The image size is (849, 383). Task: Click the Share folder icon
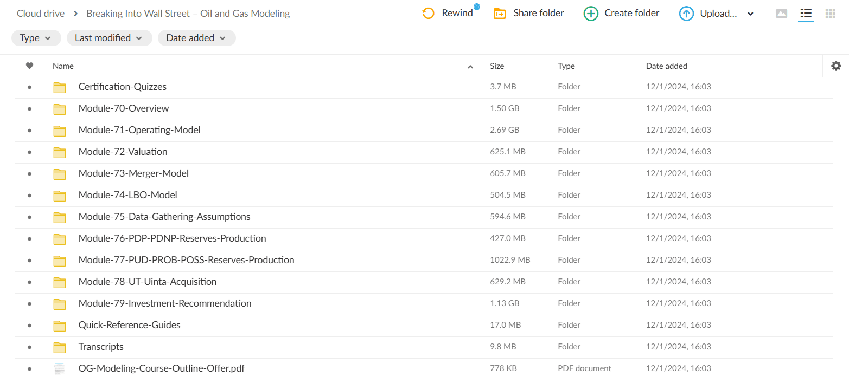500,14
